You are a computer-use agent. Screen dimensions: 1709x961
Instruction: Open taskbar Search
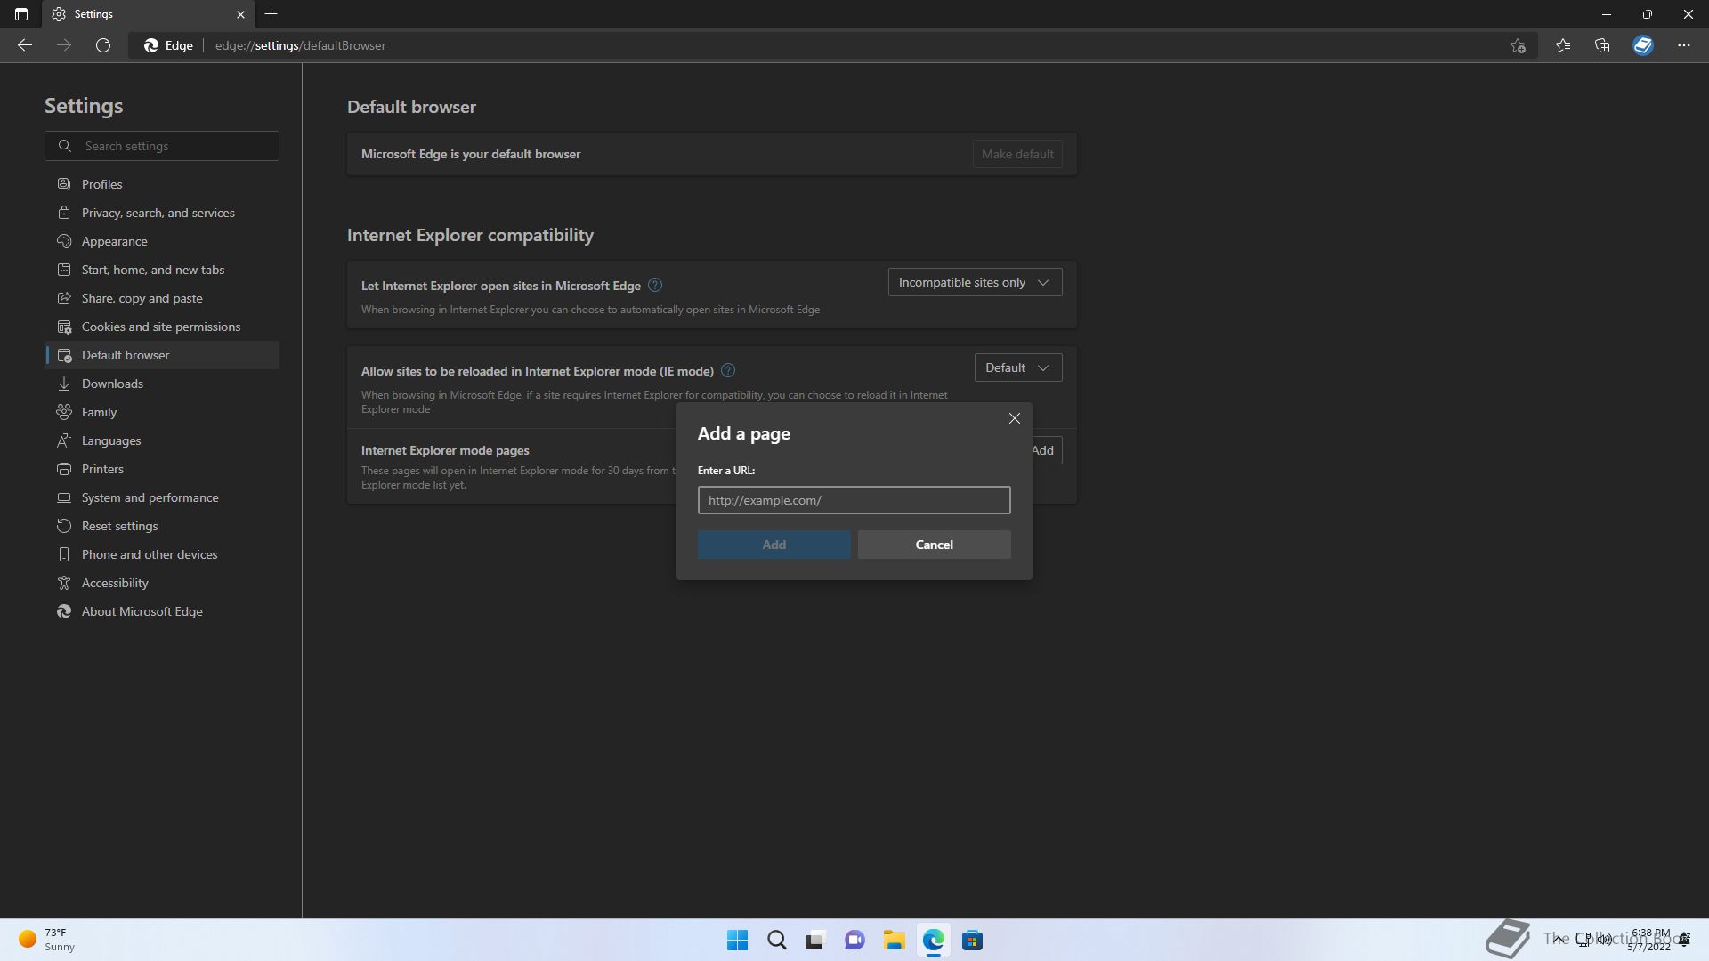[x=777, y=941]
